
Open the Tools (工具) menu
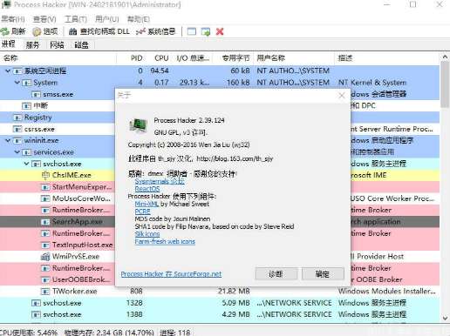[76, 19]
